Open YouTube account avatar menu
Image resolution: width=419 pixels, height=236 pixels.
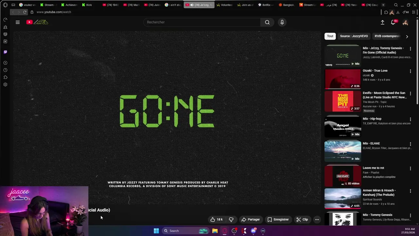coord(405,22)
